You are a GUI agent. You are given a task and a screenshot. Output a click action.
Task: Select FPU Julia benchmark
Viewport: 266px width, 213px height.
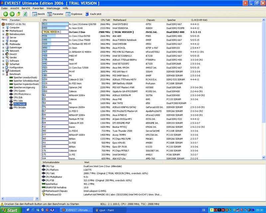click(18, 101)
